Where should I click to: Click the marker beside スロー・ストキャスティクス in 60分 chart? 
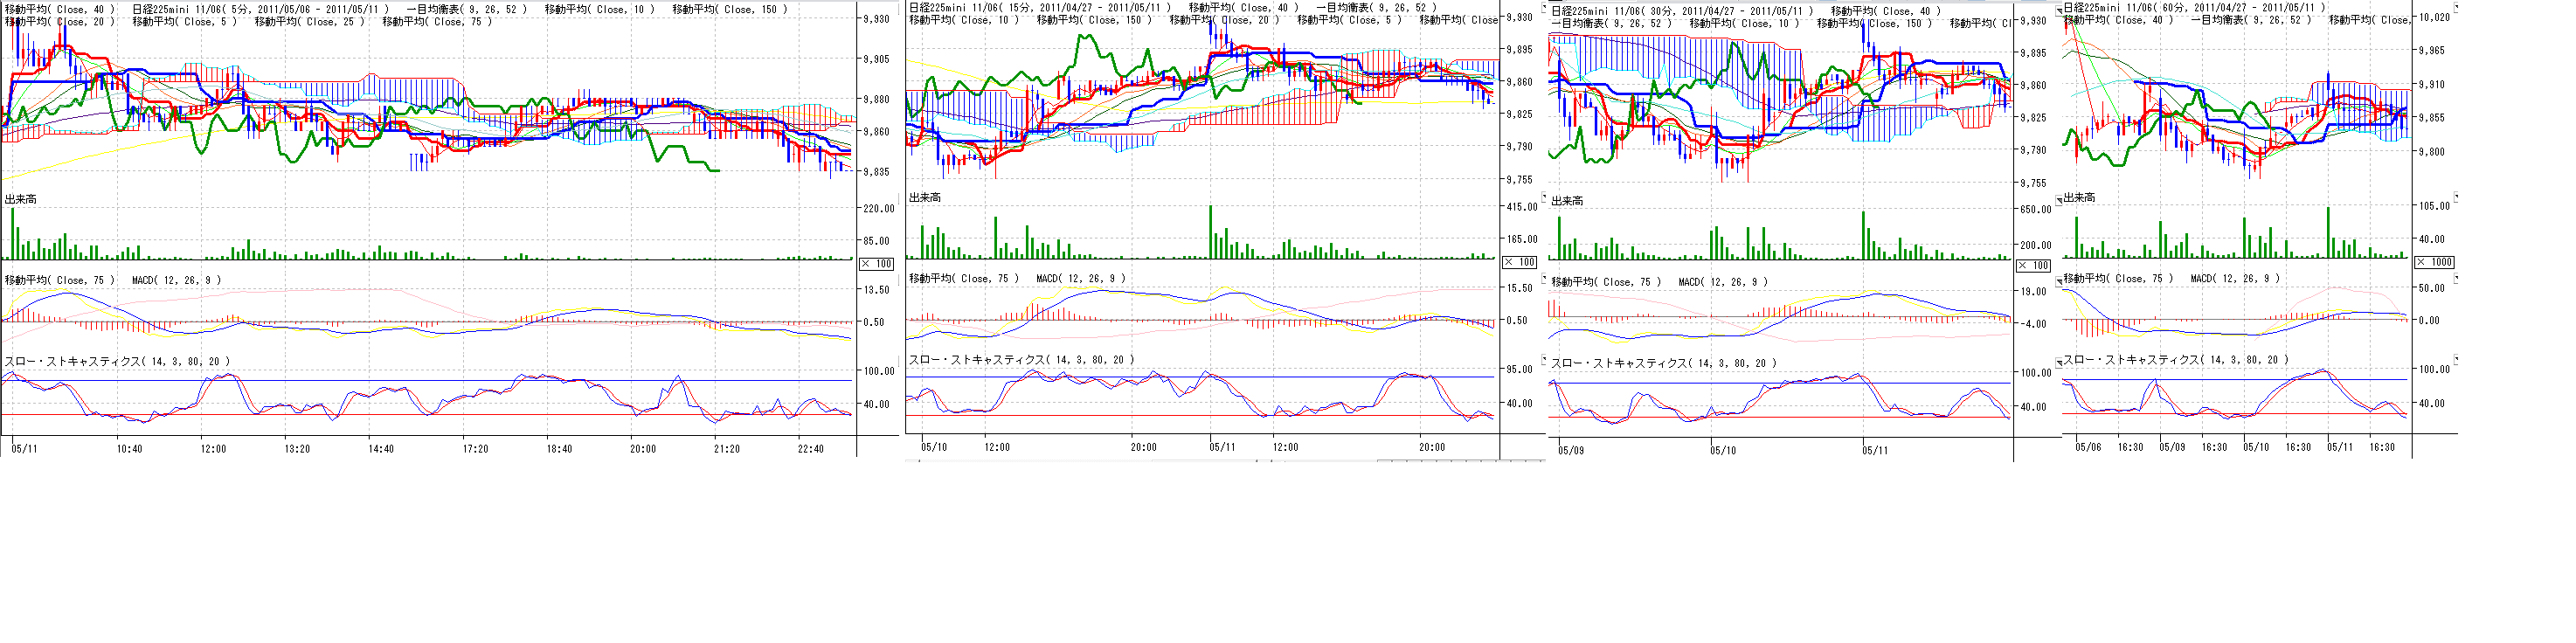[x=2058, y=360]
